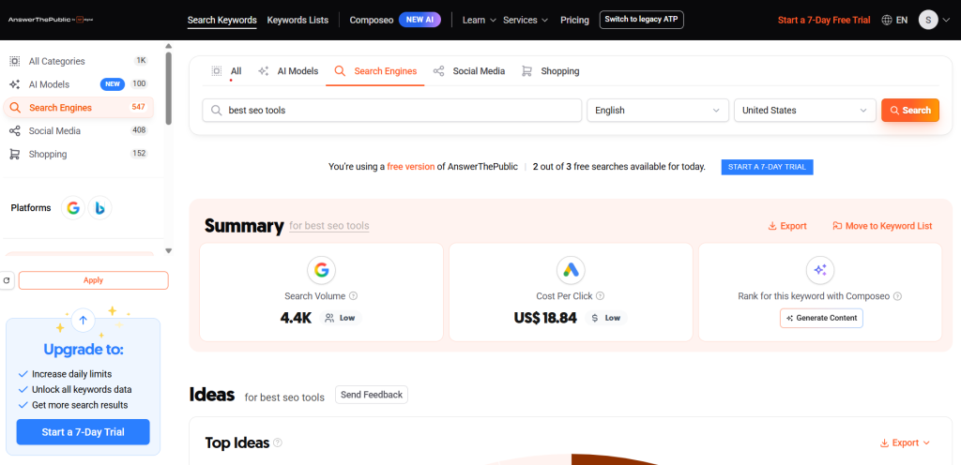
Task: Open the United States country dropdown
Action: [804, 110]
